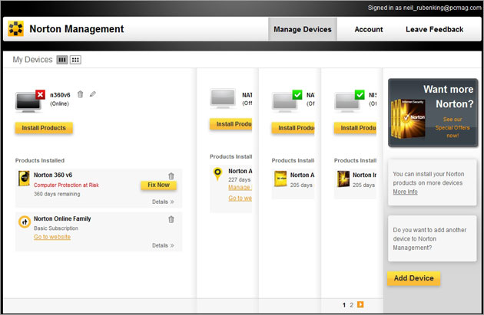Click the Norton Internet Security box icon

coord(343,179)
